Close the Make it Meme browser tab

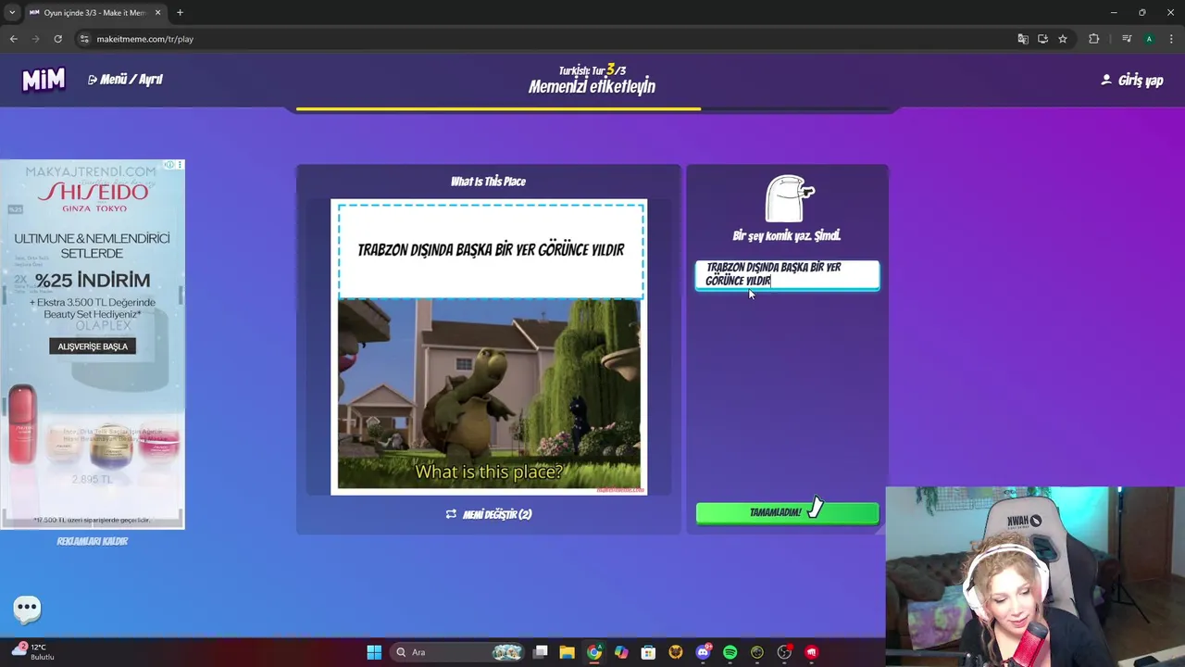pyautogui.click(x=157, y=13)
